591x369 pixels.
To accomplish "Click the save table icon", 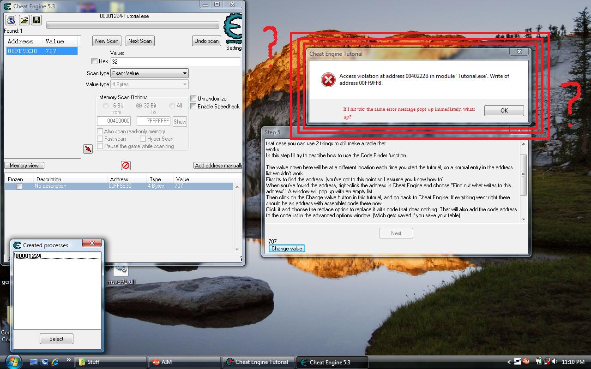I will tap(36, 20).
